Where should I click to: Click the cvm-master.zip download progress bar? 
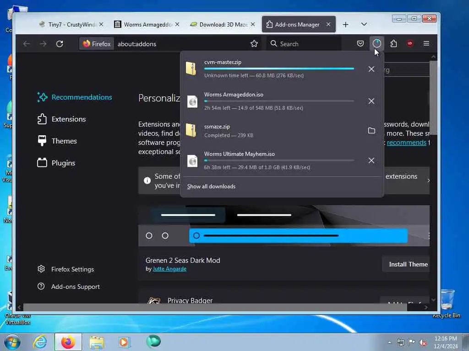[279, 69]
